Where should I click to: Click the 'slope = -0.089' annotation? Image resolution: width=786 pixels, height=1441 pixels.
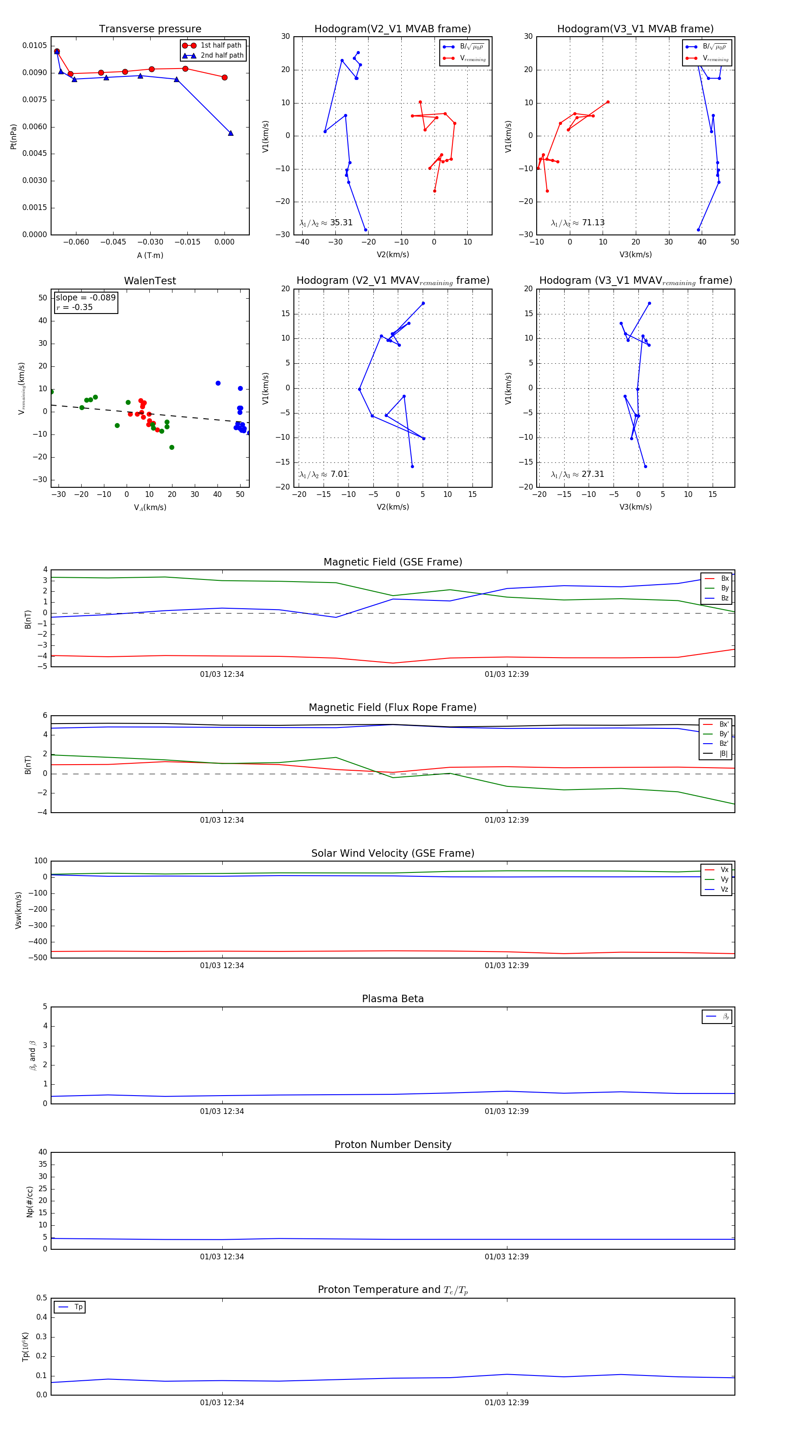tap(86, 298)
